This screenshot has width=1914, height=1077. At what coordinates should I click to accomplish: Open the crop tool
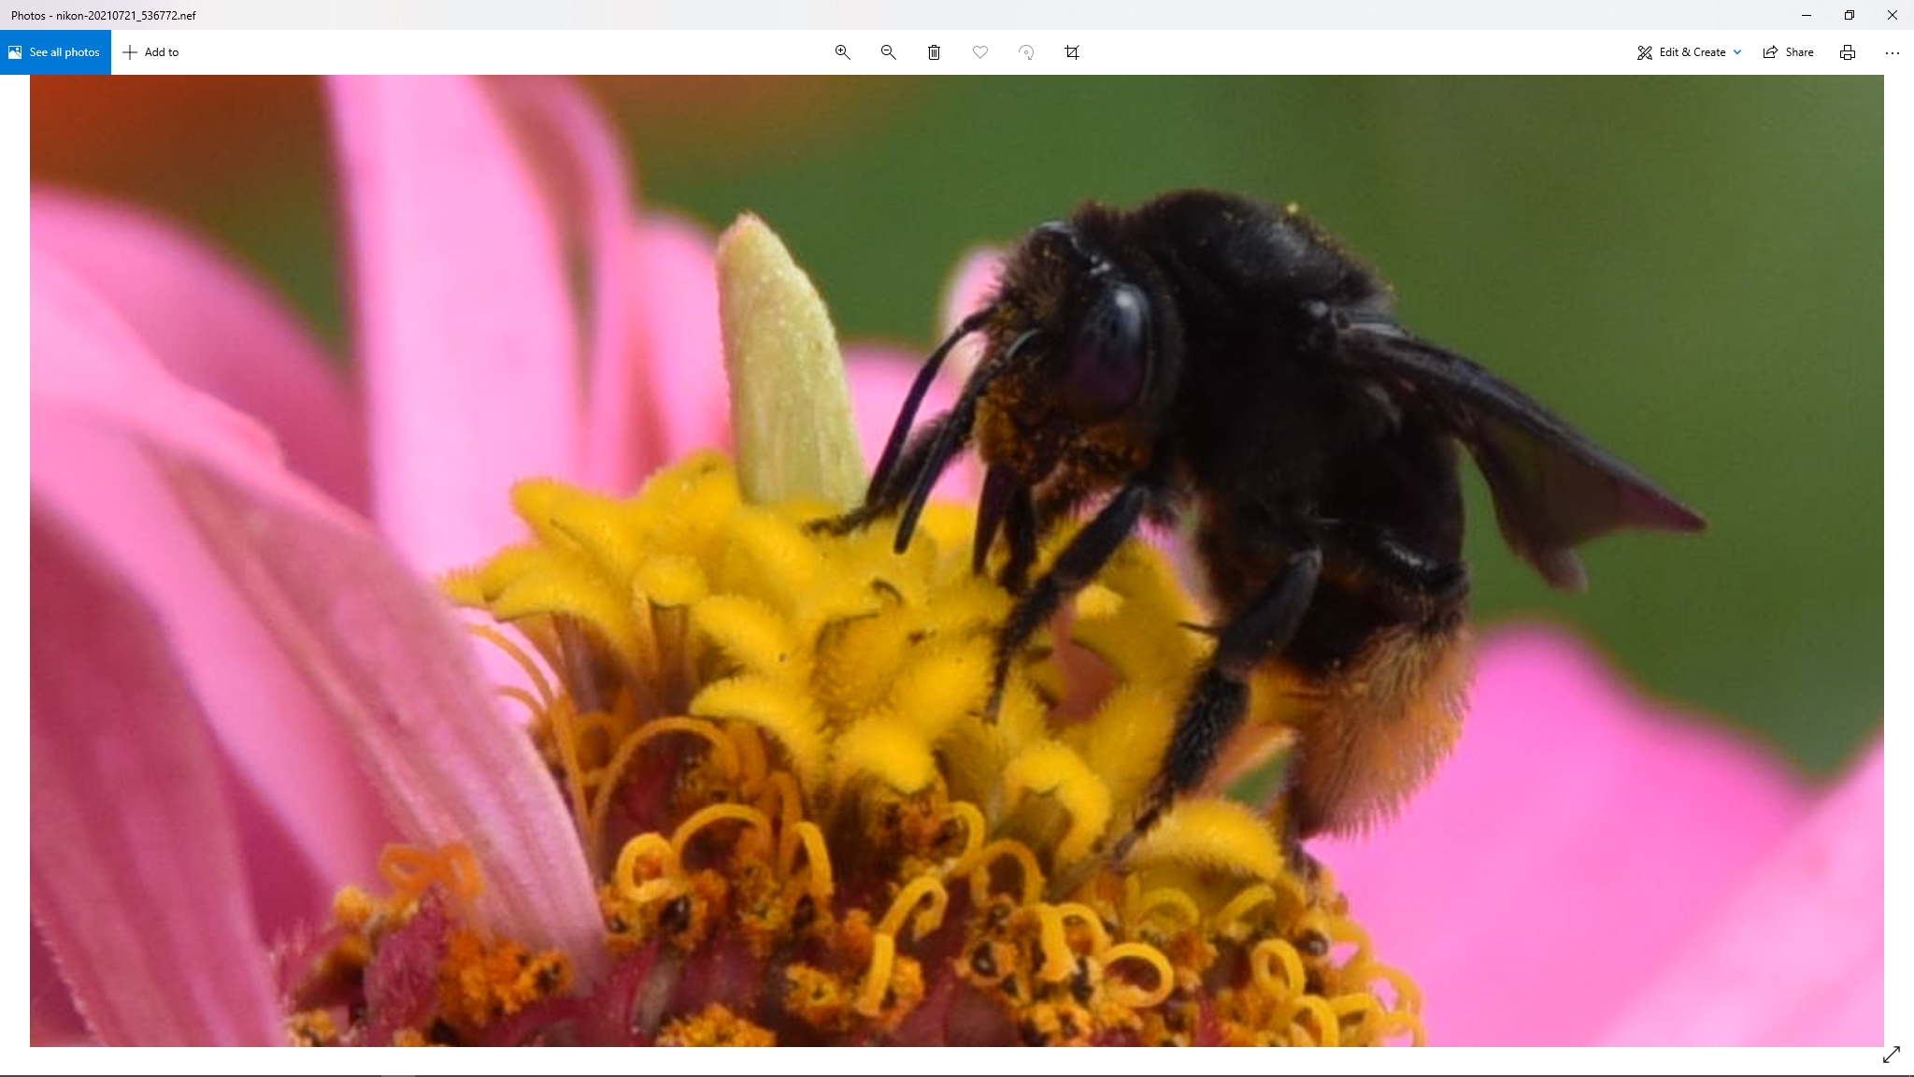1072,52
